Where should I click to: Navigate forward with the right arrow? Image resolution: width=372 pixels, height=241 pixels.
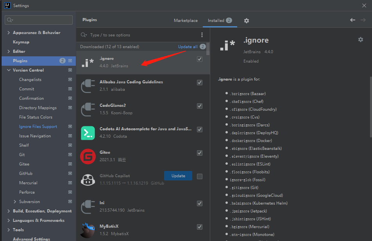point(363,20)
